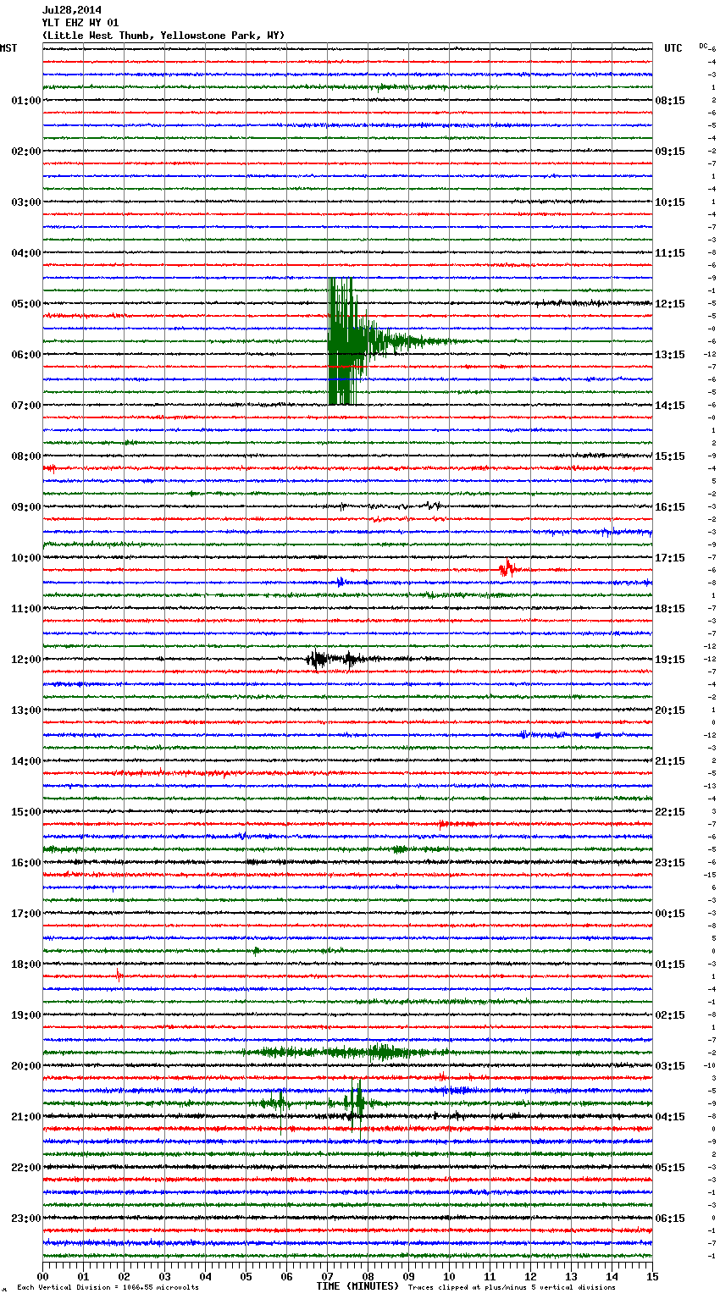
Task: Click the 14:15 UTC time label
Action: click(670, 406)
